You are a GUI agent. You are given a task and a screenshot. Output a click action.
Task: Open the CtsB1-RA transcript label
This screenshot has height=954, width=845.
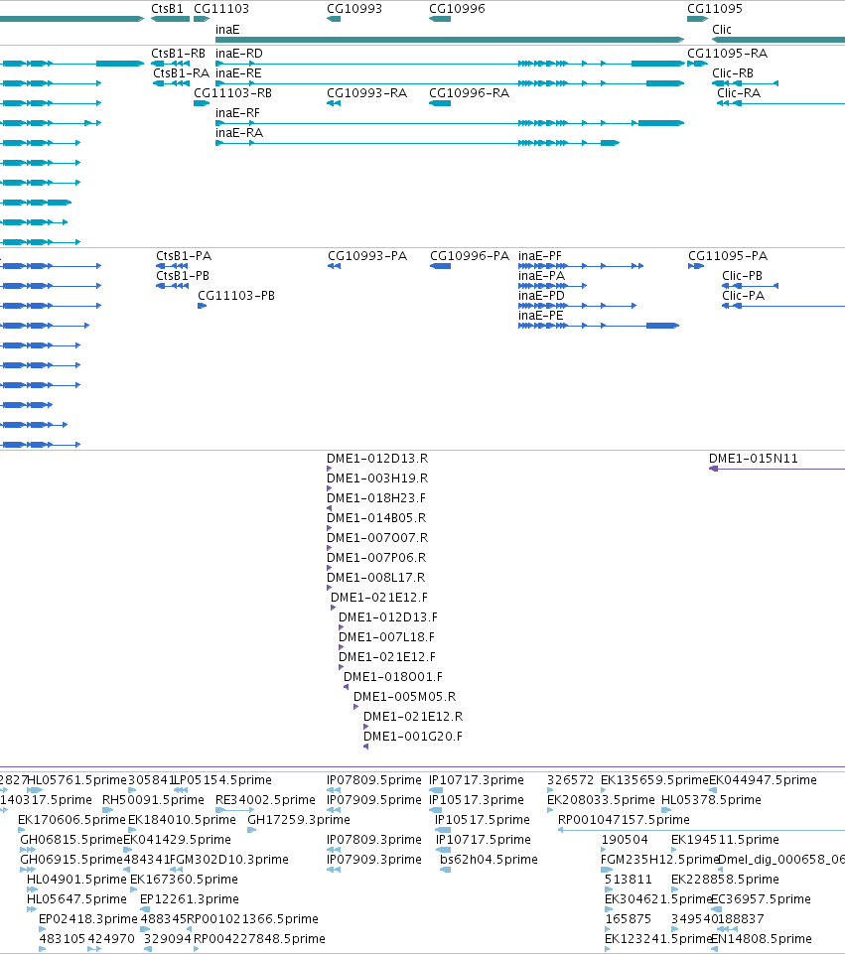181,73
